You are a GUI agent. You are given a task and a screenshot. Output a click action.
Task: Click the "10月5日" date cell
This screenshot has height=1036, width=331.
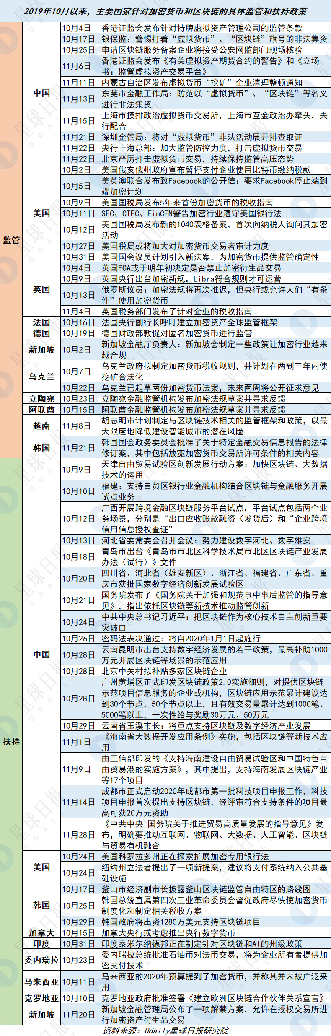[x=80, y=186]
